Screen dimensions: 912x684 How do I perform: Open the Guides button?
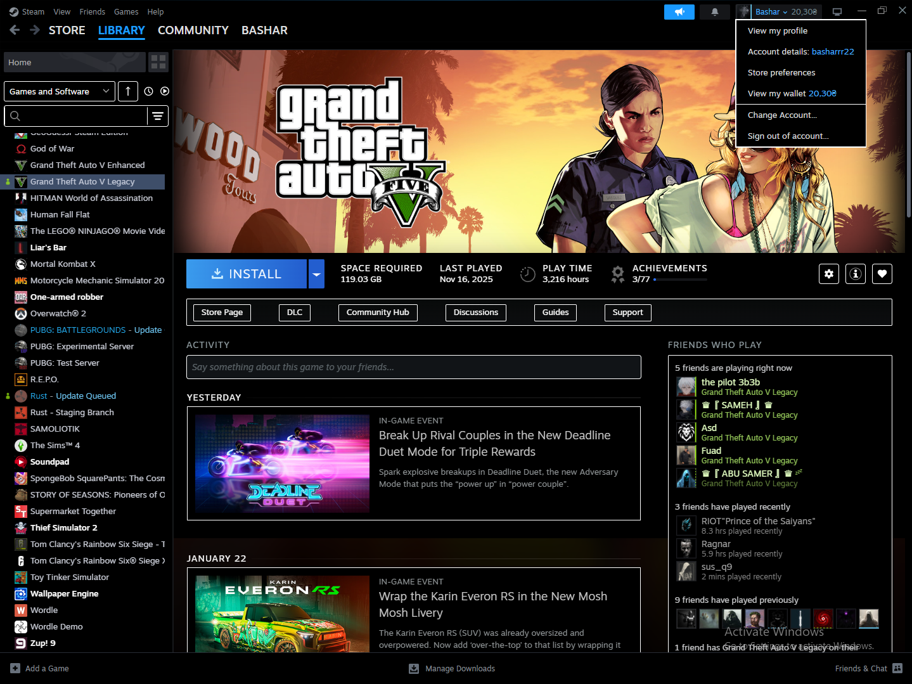click(x=556, y=313)
